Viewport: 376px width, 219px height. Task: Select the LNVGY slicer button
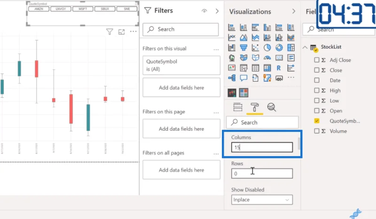(61, 9)
